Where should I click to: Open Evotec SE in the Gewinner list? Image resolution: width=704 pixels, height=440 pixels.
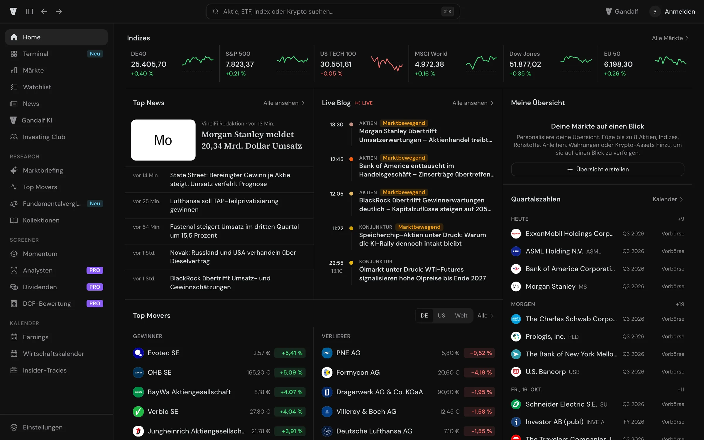click(x=219, y=353)
